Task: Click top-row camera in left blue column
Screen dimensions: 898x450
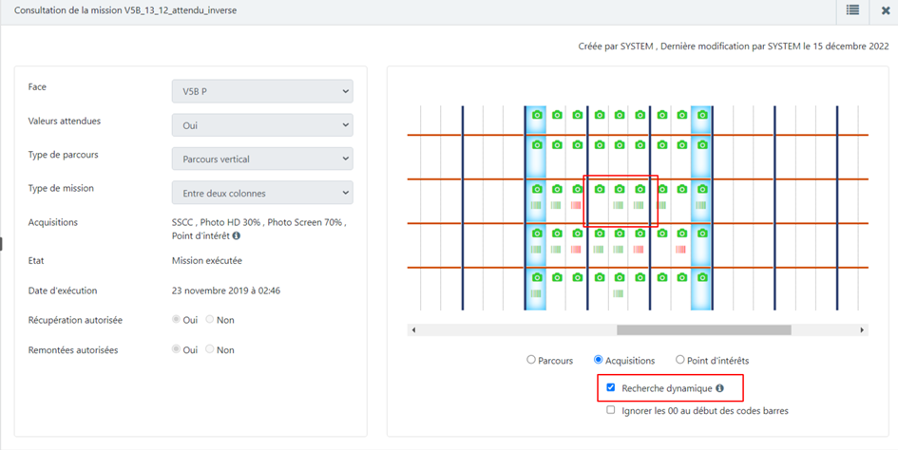Action: click(537, 115)
